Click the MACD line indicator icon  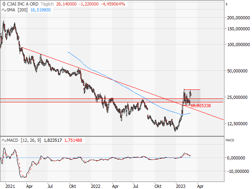4,140
